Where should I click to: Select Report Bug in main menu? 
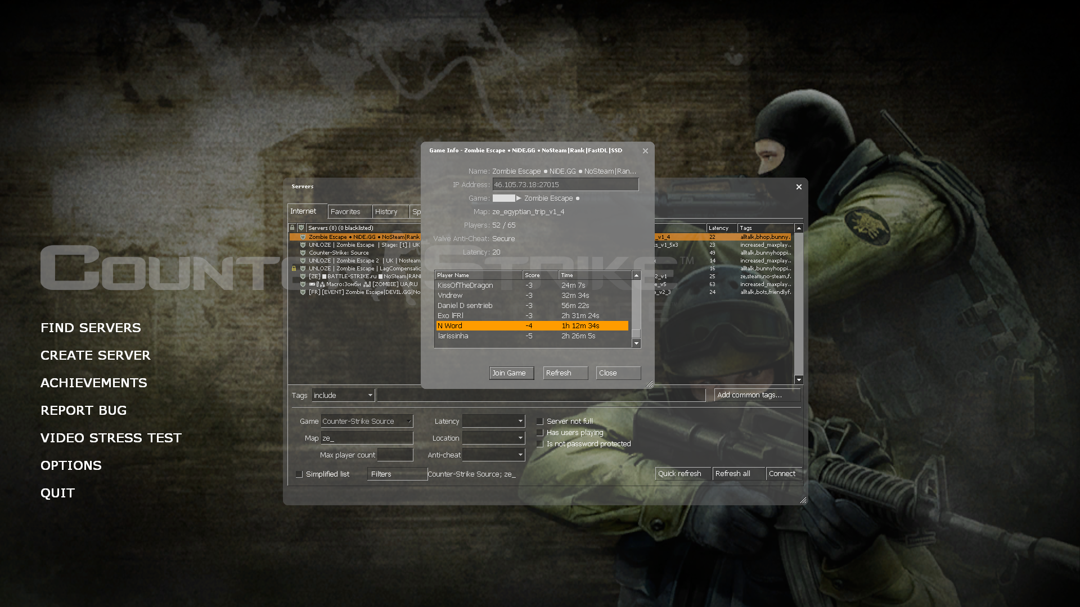(x=84, y=410)
